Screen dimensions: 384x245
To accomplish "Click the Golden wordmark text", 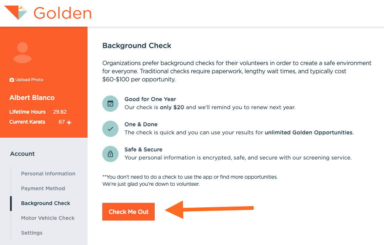I will tap(62, 13).
